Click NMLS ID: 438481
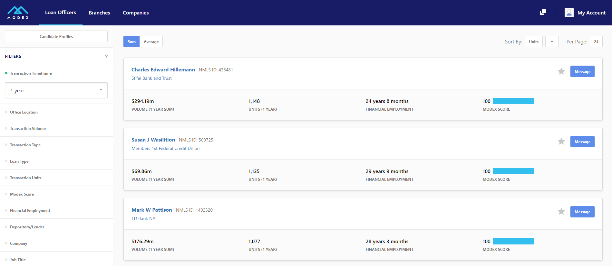The image size is (612, 266). coord(216,70)
